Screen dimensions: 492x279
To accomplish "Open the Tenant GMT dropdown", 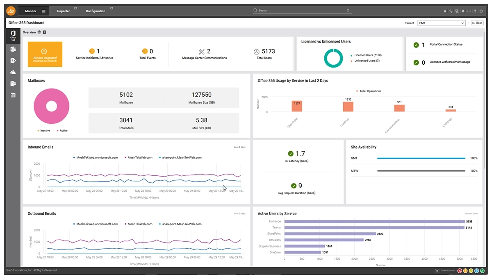I will point(441,23).
